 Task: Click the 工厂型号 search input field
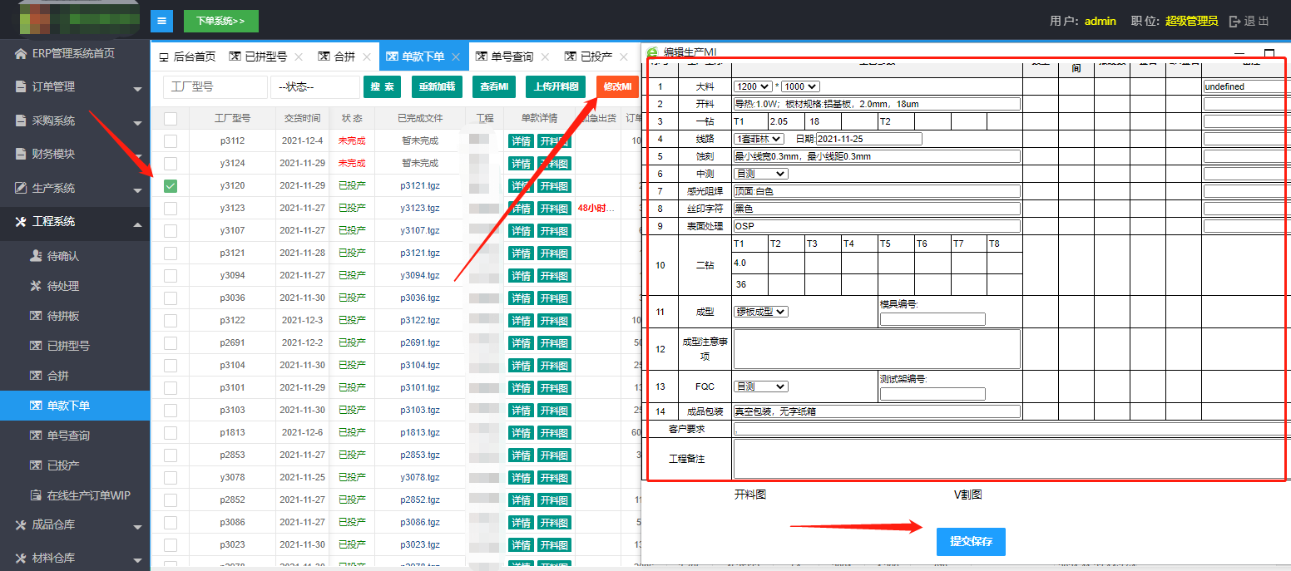pyautogui.click(x=209, y=87)
